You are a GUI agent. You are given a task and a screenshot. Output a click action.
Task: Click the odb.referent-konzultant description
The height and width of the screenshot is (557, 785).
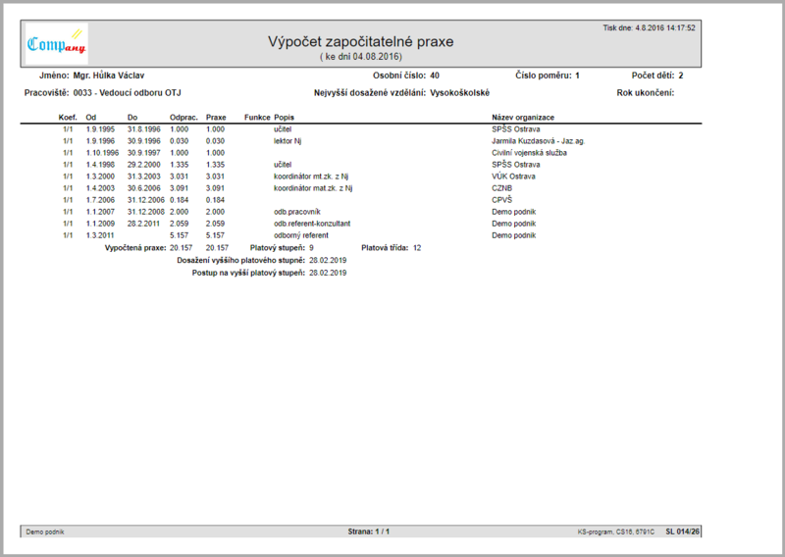tap(312, 224)
